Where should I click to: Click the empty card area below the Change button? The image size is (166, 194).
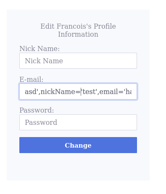pos(78,167)
